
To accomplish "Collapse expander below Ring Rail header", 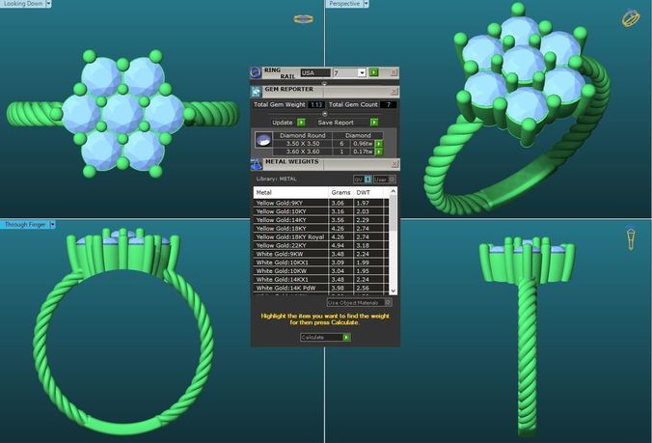I will [324, 83].
